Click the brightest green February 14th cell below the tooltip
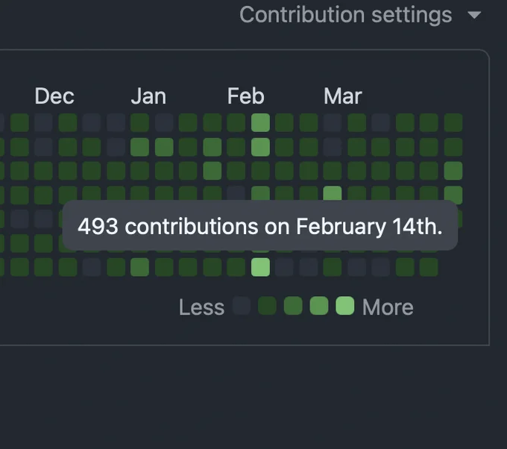This screenshot has width=507, height=449. click(261, 267)
